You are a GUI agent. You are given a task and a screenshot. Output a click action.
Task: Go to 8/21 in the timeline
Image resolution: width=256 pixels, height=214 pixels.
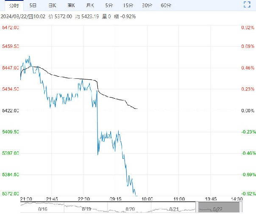(x=174, y=208)
